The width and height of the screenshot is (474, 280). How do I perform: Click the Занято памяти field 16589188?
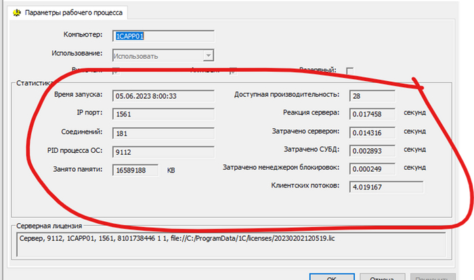click(135, 170)
